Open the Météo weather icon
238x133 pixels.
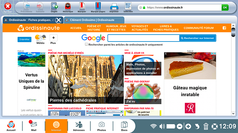click(40, 39)
